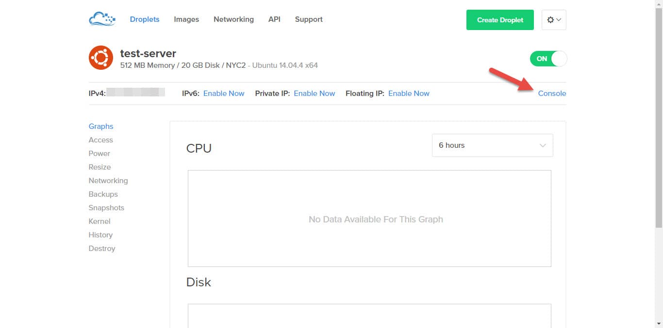Open the gear settings menu
Viewport: 663px width, 328px height.
click(x=553, y=20)
